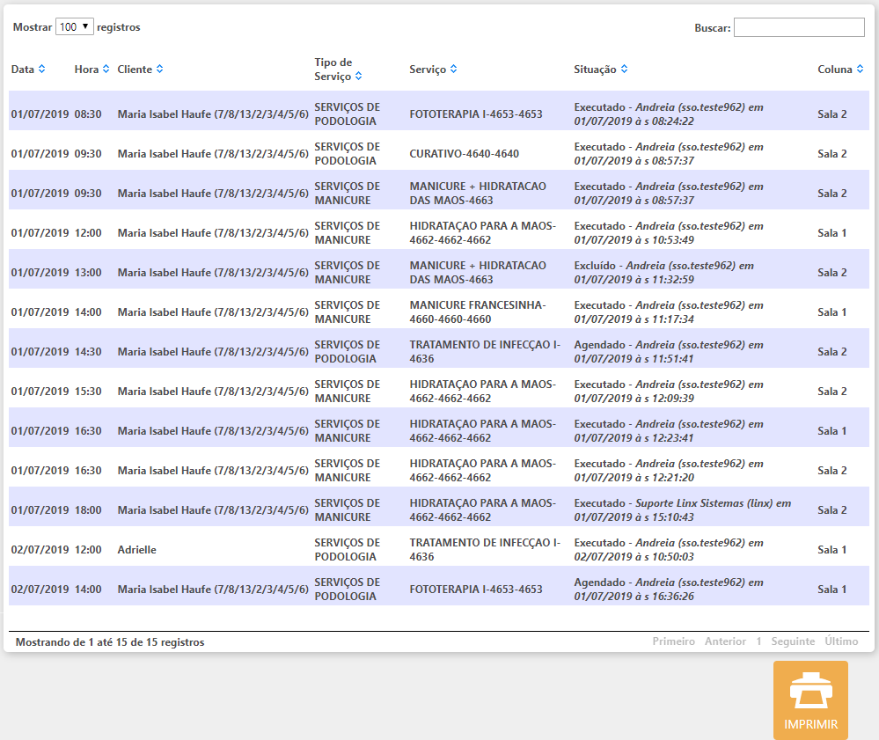Click Cliente column header label
The image size is (879, 740).
click(x=135, y=69)
